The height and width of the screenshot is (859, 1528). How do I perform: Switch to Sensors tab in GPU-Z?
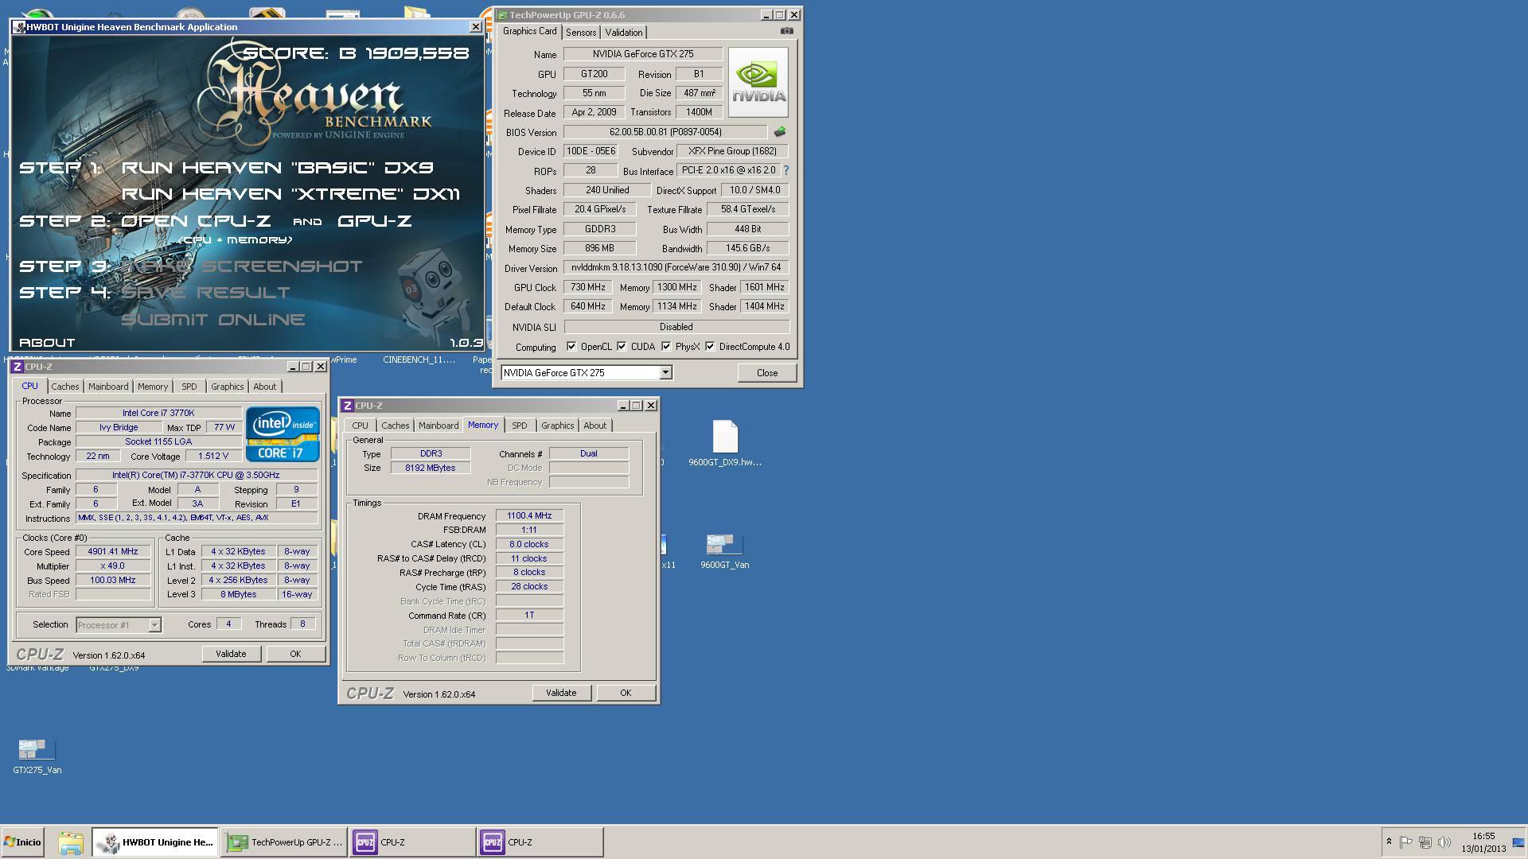click(x=581, y=33)
